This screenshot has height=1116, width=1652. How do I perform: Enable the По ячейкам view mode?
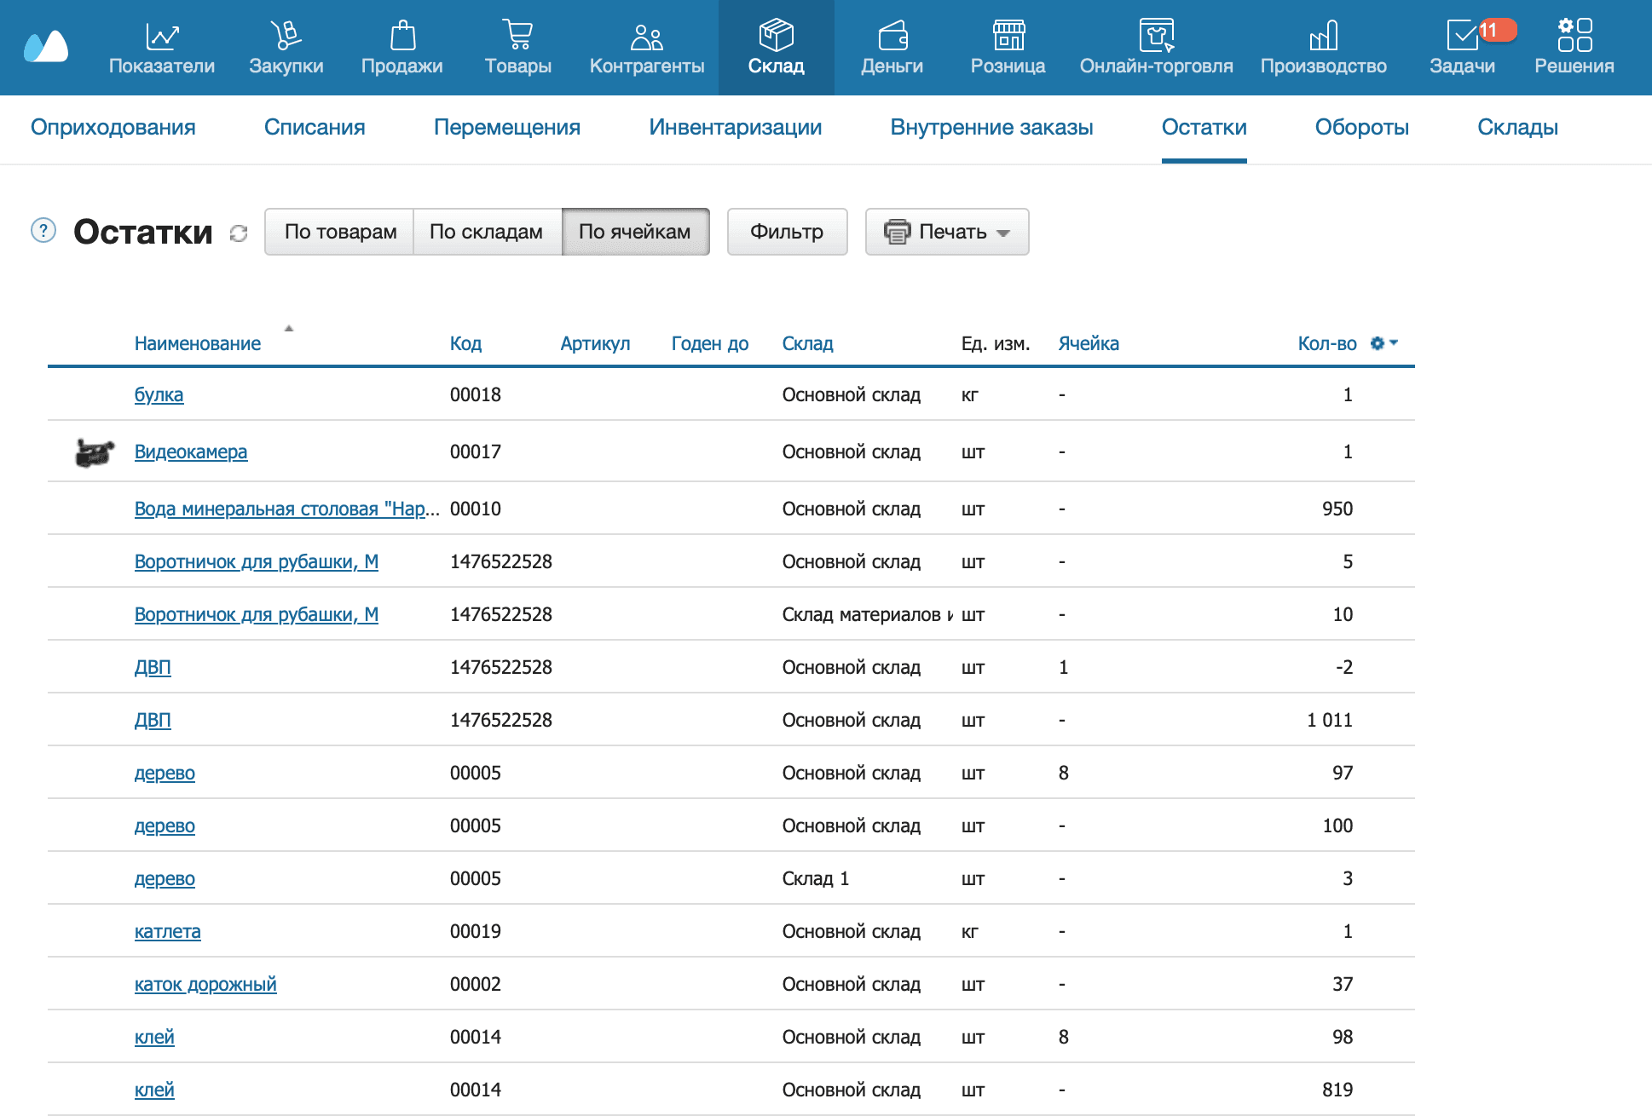pos(635,231)
